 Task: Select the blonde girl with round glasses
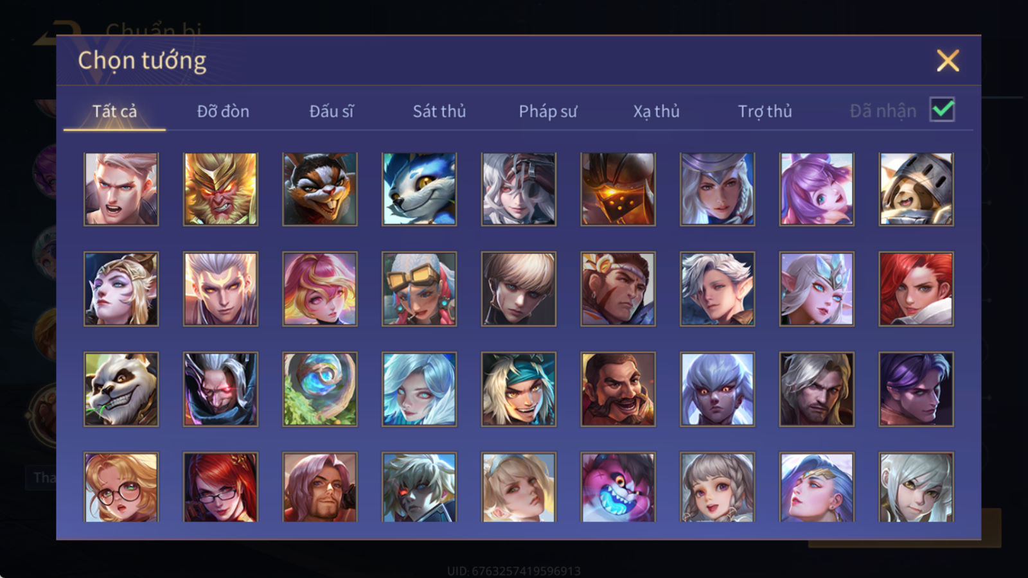tap(121, 487)
